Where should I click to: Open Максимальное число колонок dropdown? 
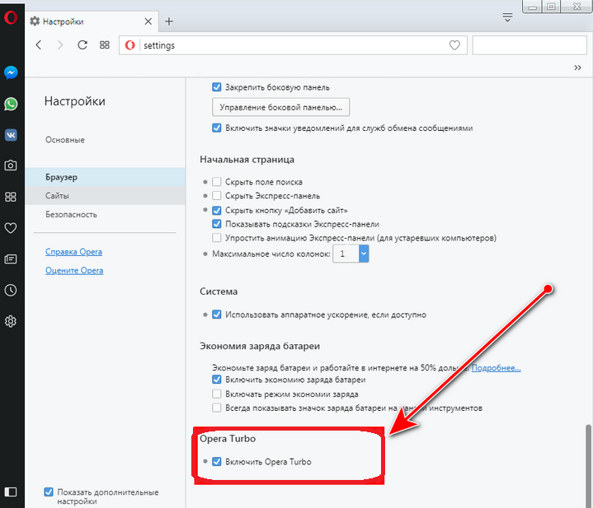(351, 254)
